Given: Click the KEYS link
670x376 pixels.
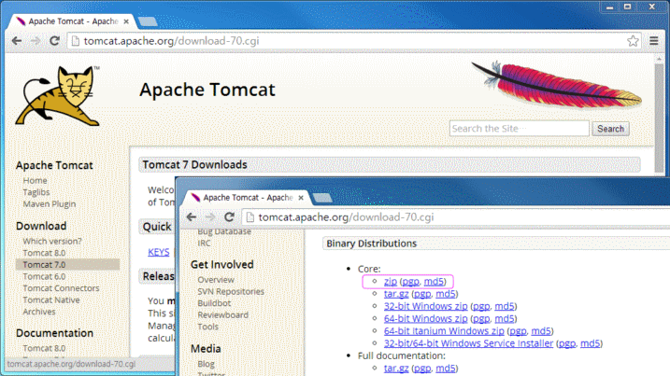Looking at the screenshot, I should click(x=159, y=252).
